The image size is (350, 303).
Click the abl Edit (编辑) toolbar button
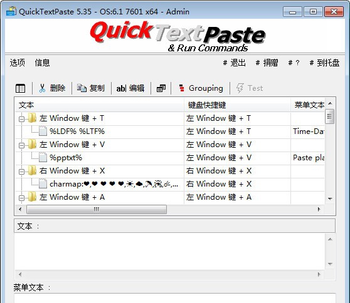[x=130, y=88]
